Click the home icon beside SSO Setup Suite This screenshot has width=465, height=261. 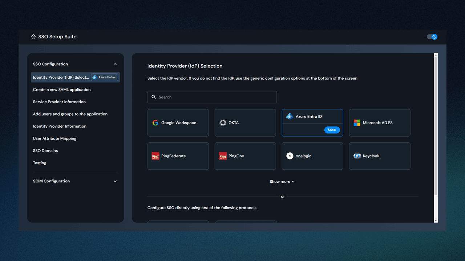click(33, 37)
